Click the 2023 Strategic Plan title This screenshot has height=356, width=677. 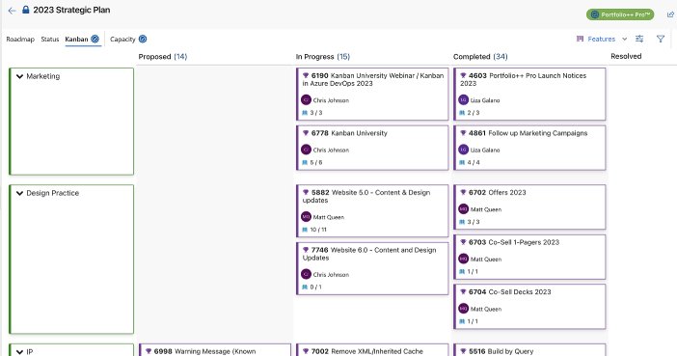tap(71, 10)
